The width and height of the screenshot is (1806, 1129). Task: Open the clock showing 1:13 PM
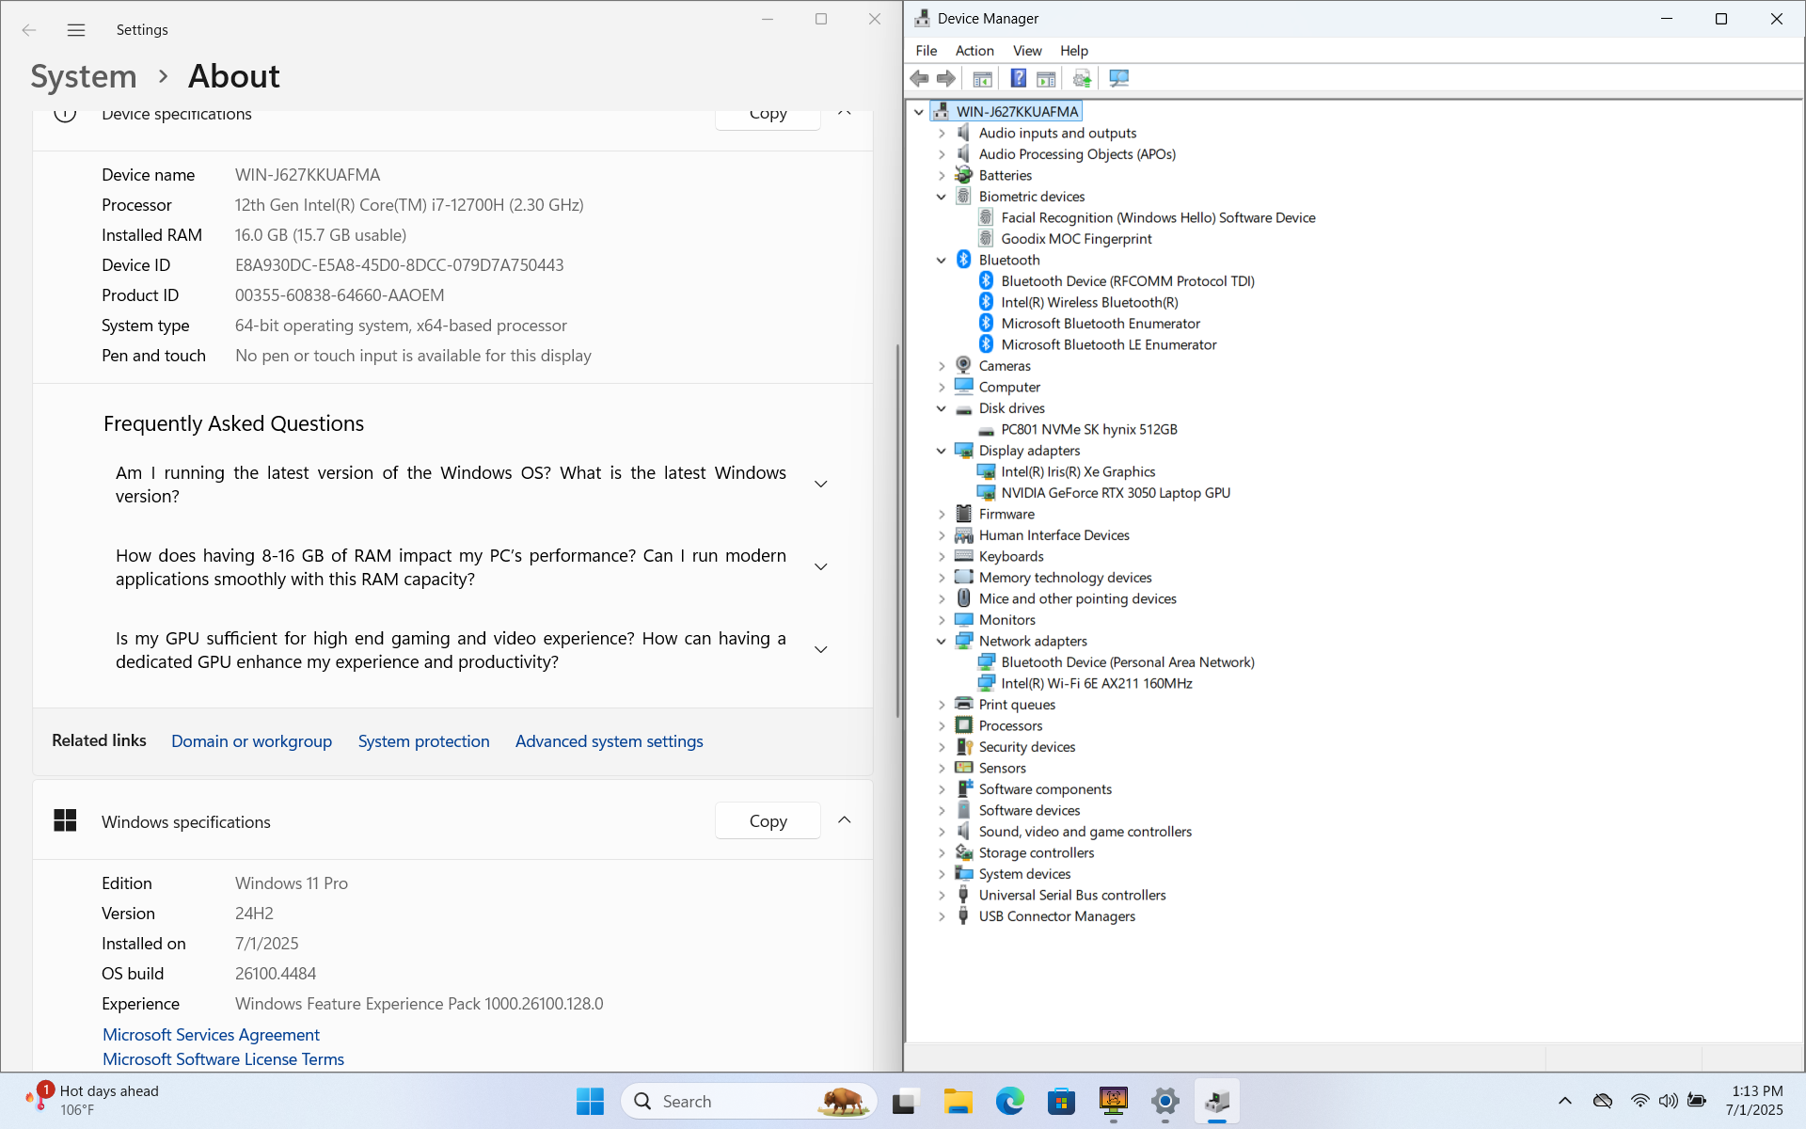click(x=1754, y=1101)
